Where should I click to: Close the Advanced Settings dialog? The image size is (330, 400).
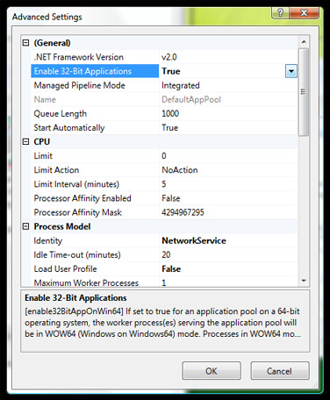pos(304,13)
